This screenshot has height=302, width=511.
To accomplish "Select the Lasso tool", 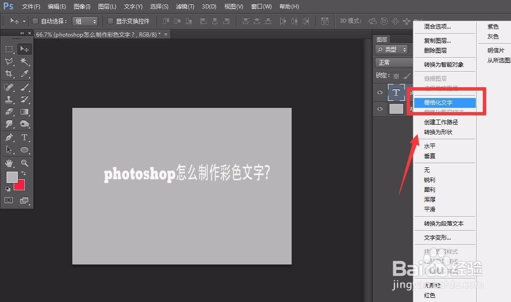I will (9, 61).
